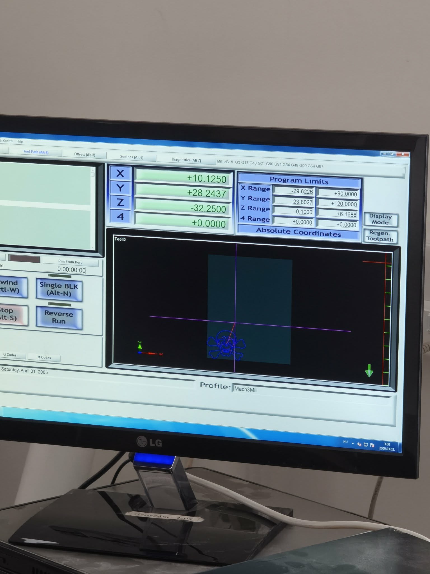The height and width of the screenshot is (574, 430).
Task: Open the Settings (Alt-6) tab
Action: 132,157
